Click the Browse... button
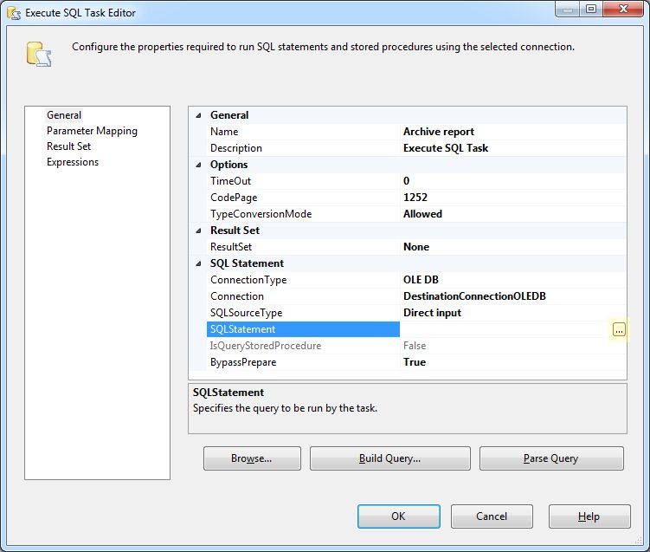 [x=252, y=458]
